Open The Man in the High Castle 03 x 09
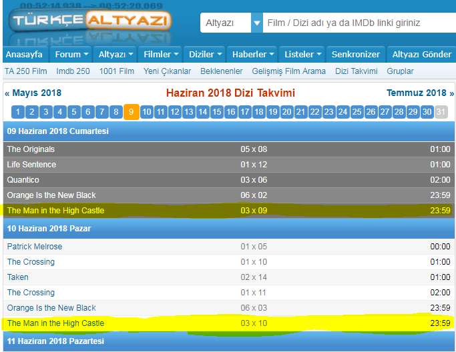Image resolution: width=456 pixels, height=352 pixels. click(x=229, y=211)
